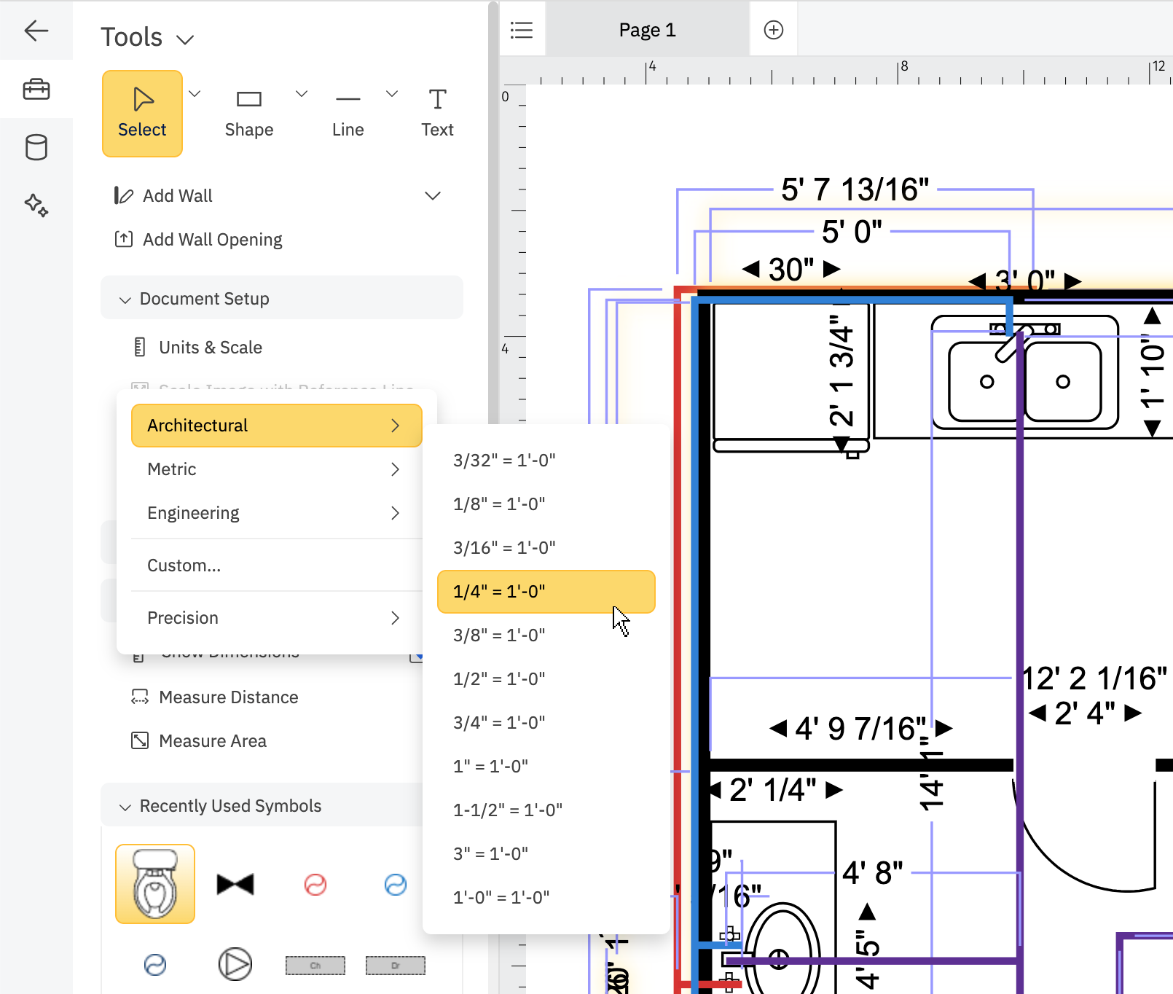Image resolution: width=1173 pixels, height=994 pixels.
Task: Open the Units & Scale settings
Action: [210, 347]
